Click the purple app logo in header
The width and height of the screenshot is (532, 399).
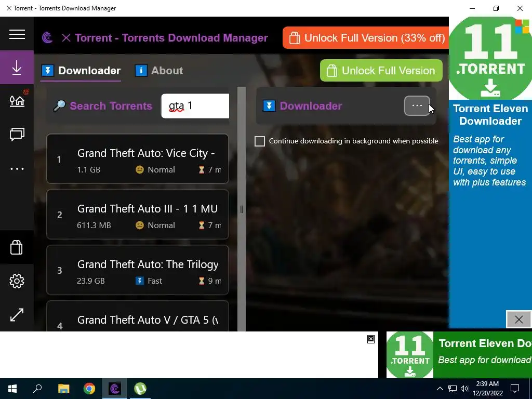tap(47, 37)
